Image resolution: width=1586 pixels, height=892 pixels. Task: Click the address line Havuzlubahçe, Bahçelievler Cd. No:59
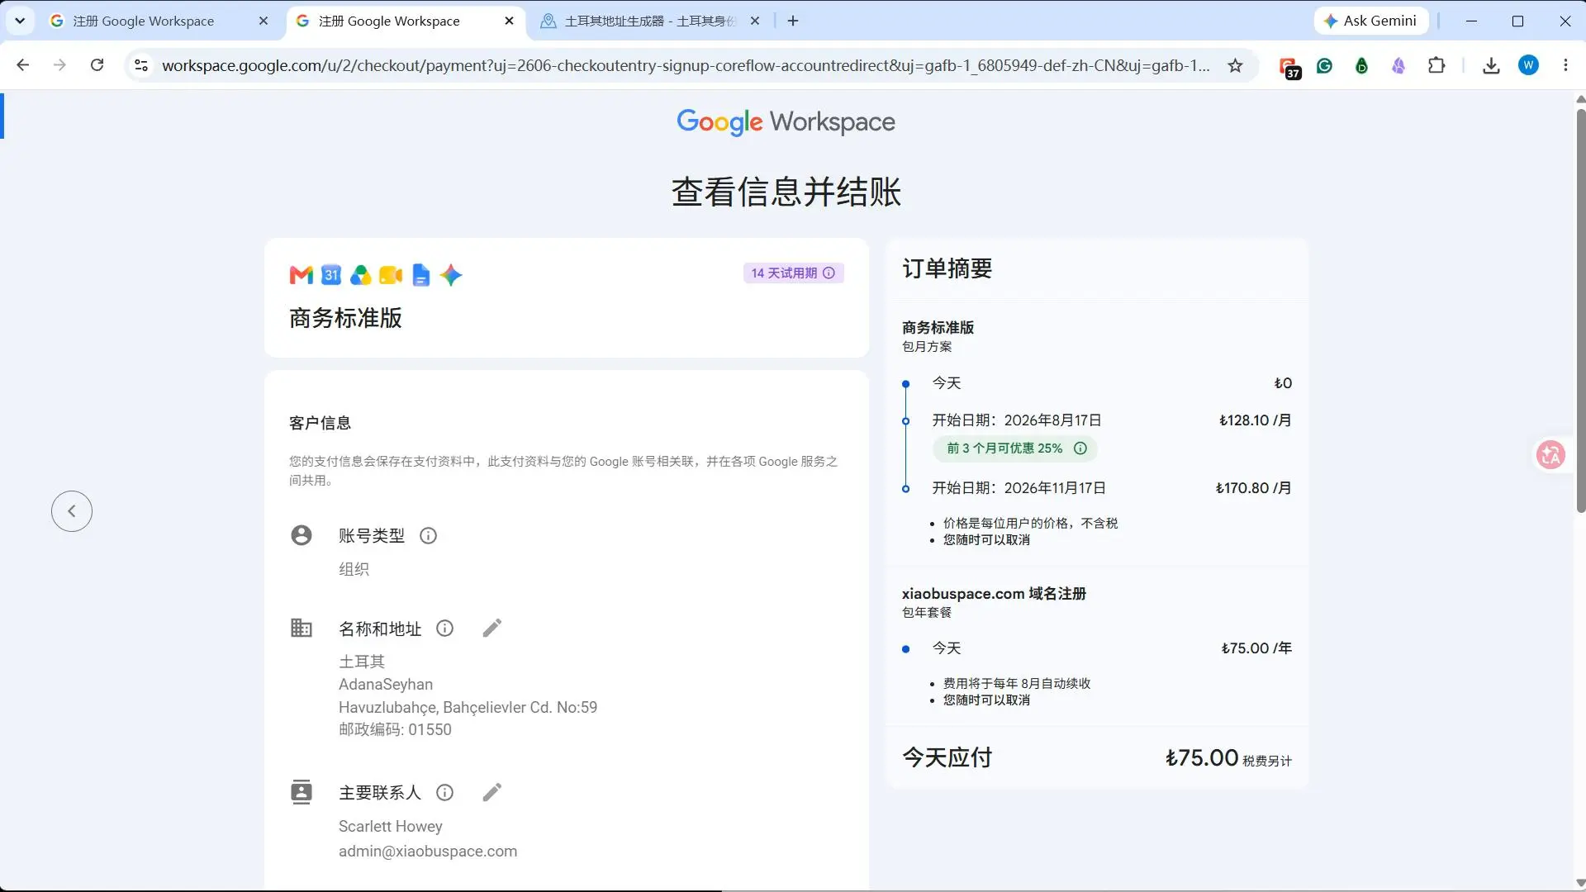point(468,708)
